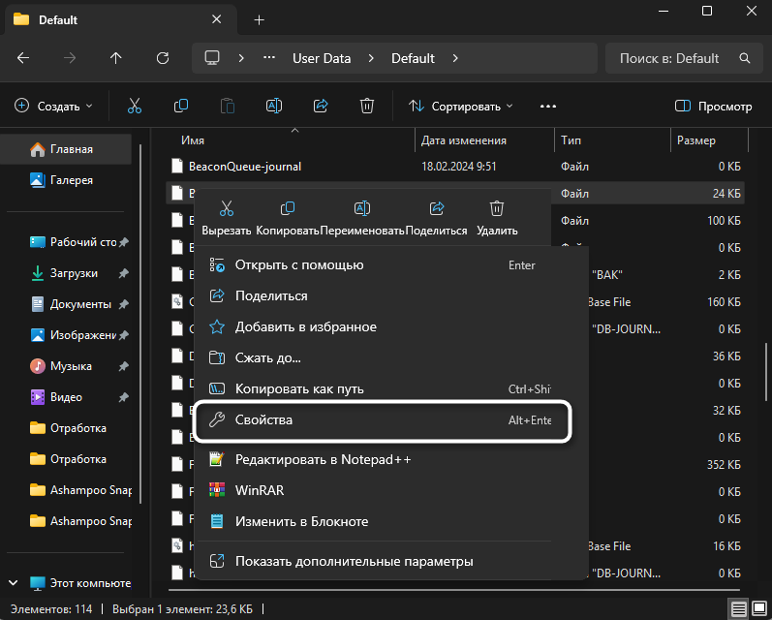Click the toolbar trash delete icon
The height and width of the screenshot is (620, 772).
pos(367,107)
